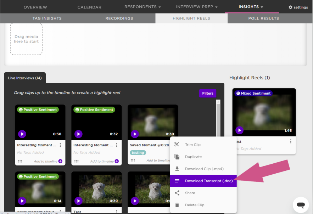Expand the Interview Prep dropdown menu

(197, 7)
